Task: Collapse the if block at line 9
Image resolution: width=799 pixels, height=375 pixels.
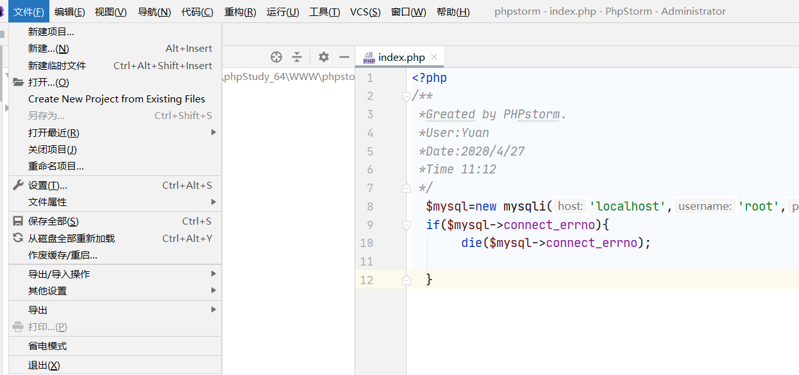Action: pos(406,225)
